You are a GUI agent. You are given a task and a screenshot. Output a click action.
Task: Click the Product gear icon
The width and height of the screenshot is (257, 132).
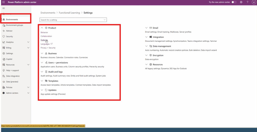point(46,28)
